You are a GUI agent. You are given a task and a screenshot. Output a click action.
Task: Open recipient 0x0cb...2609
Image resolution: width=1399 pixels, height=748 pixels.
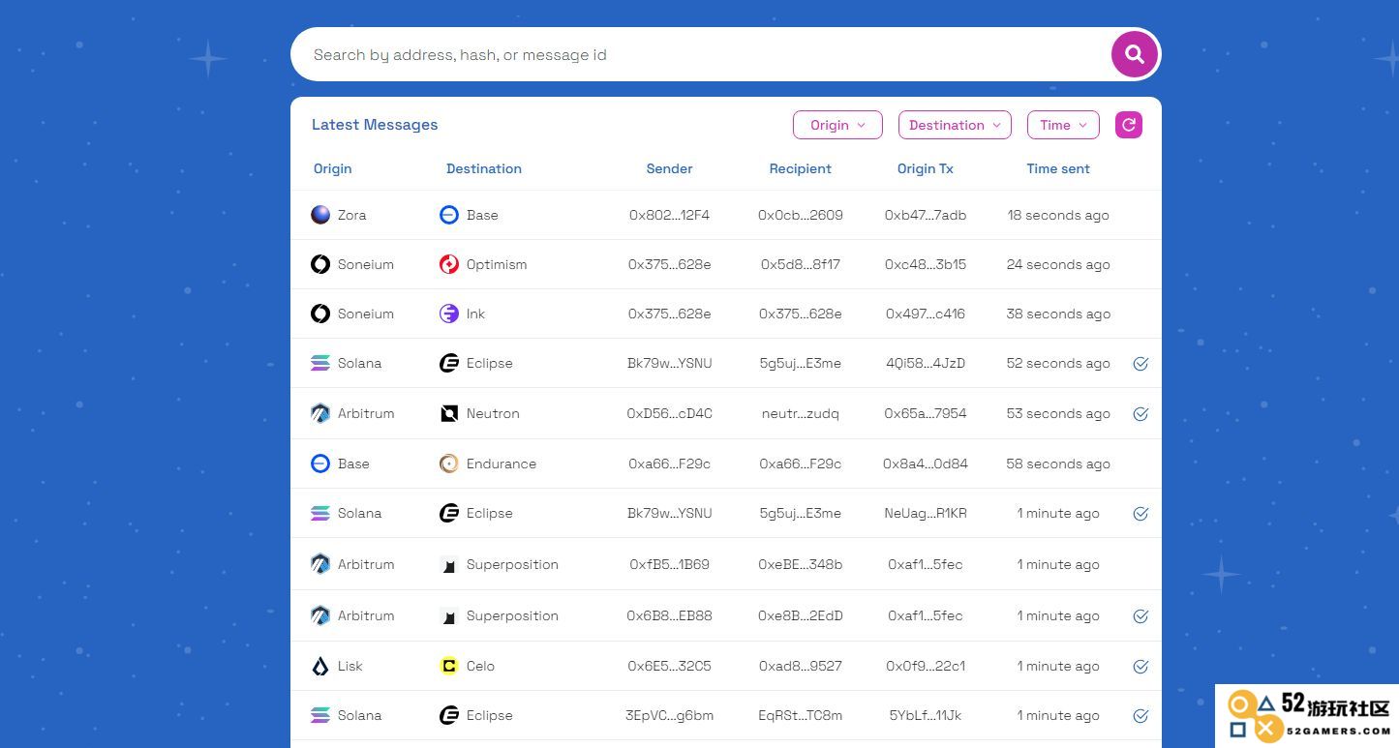pos(800,215)
